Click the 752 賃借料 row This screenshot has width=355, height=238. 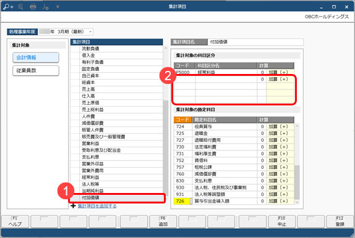coord(234,160)
